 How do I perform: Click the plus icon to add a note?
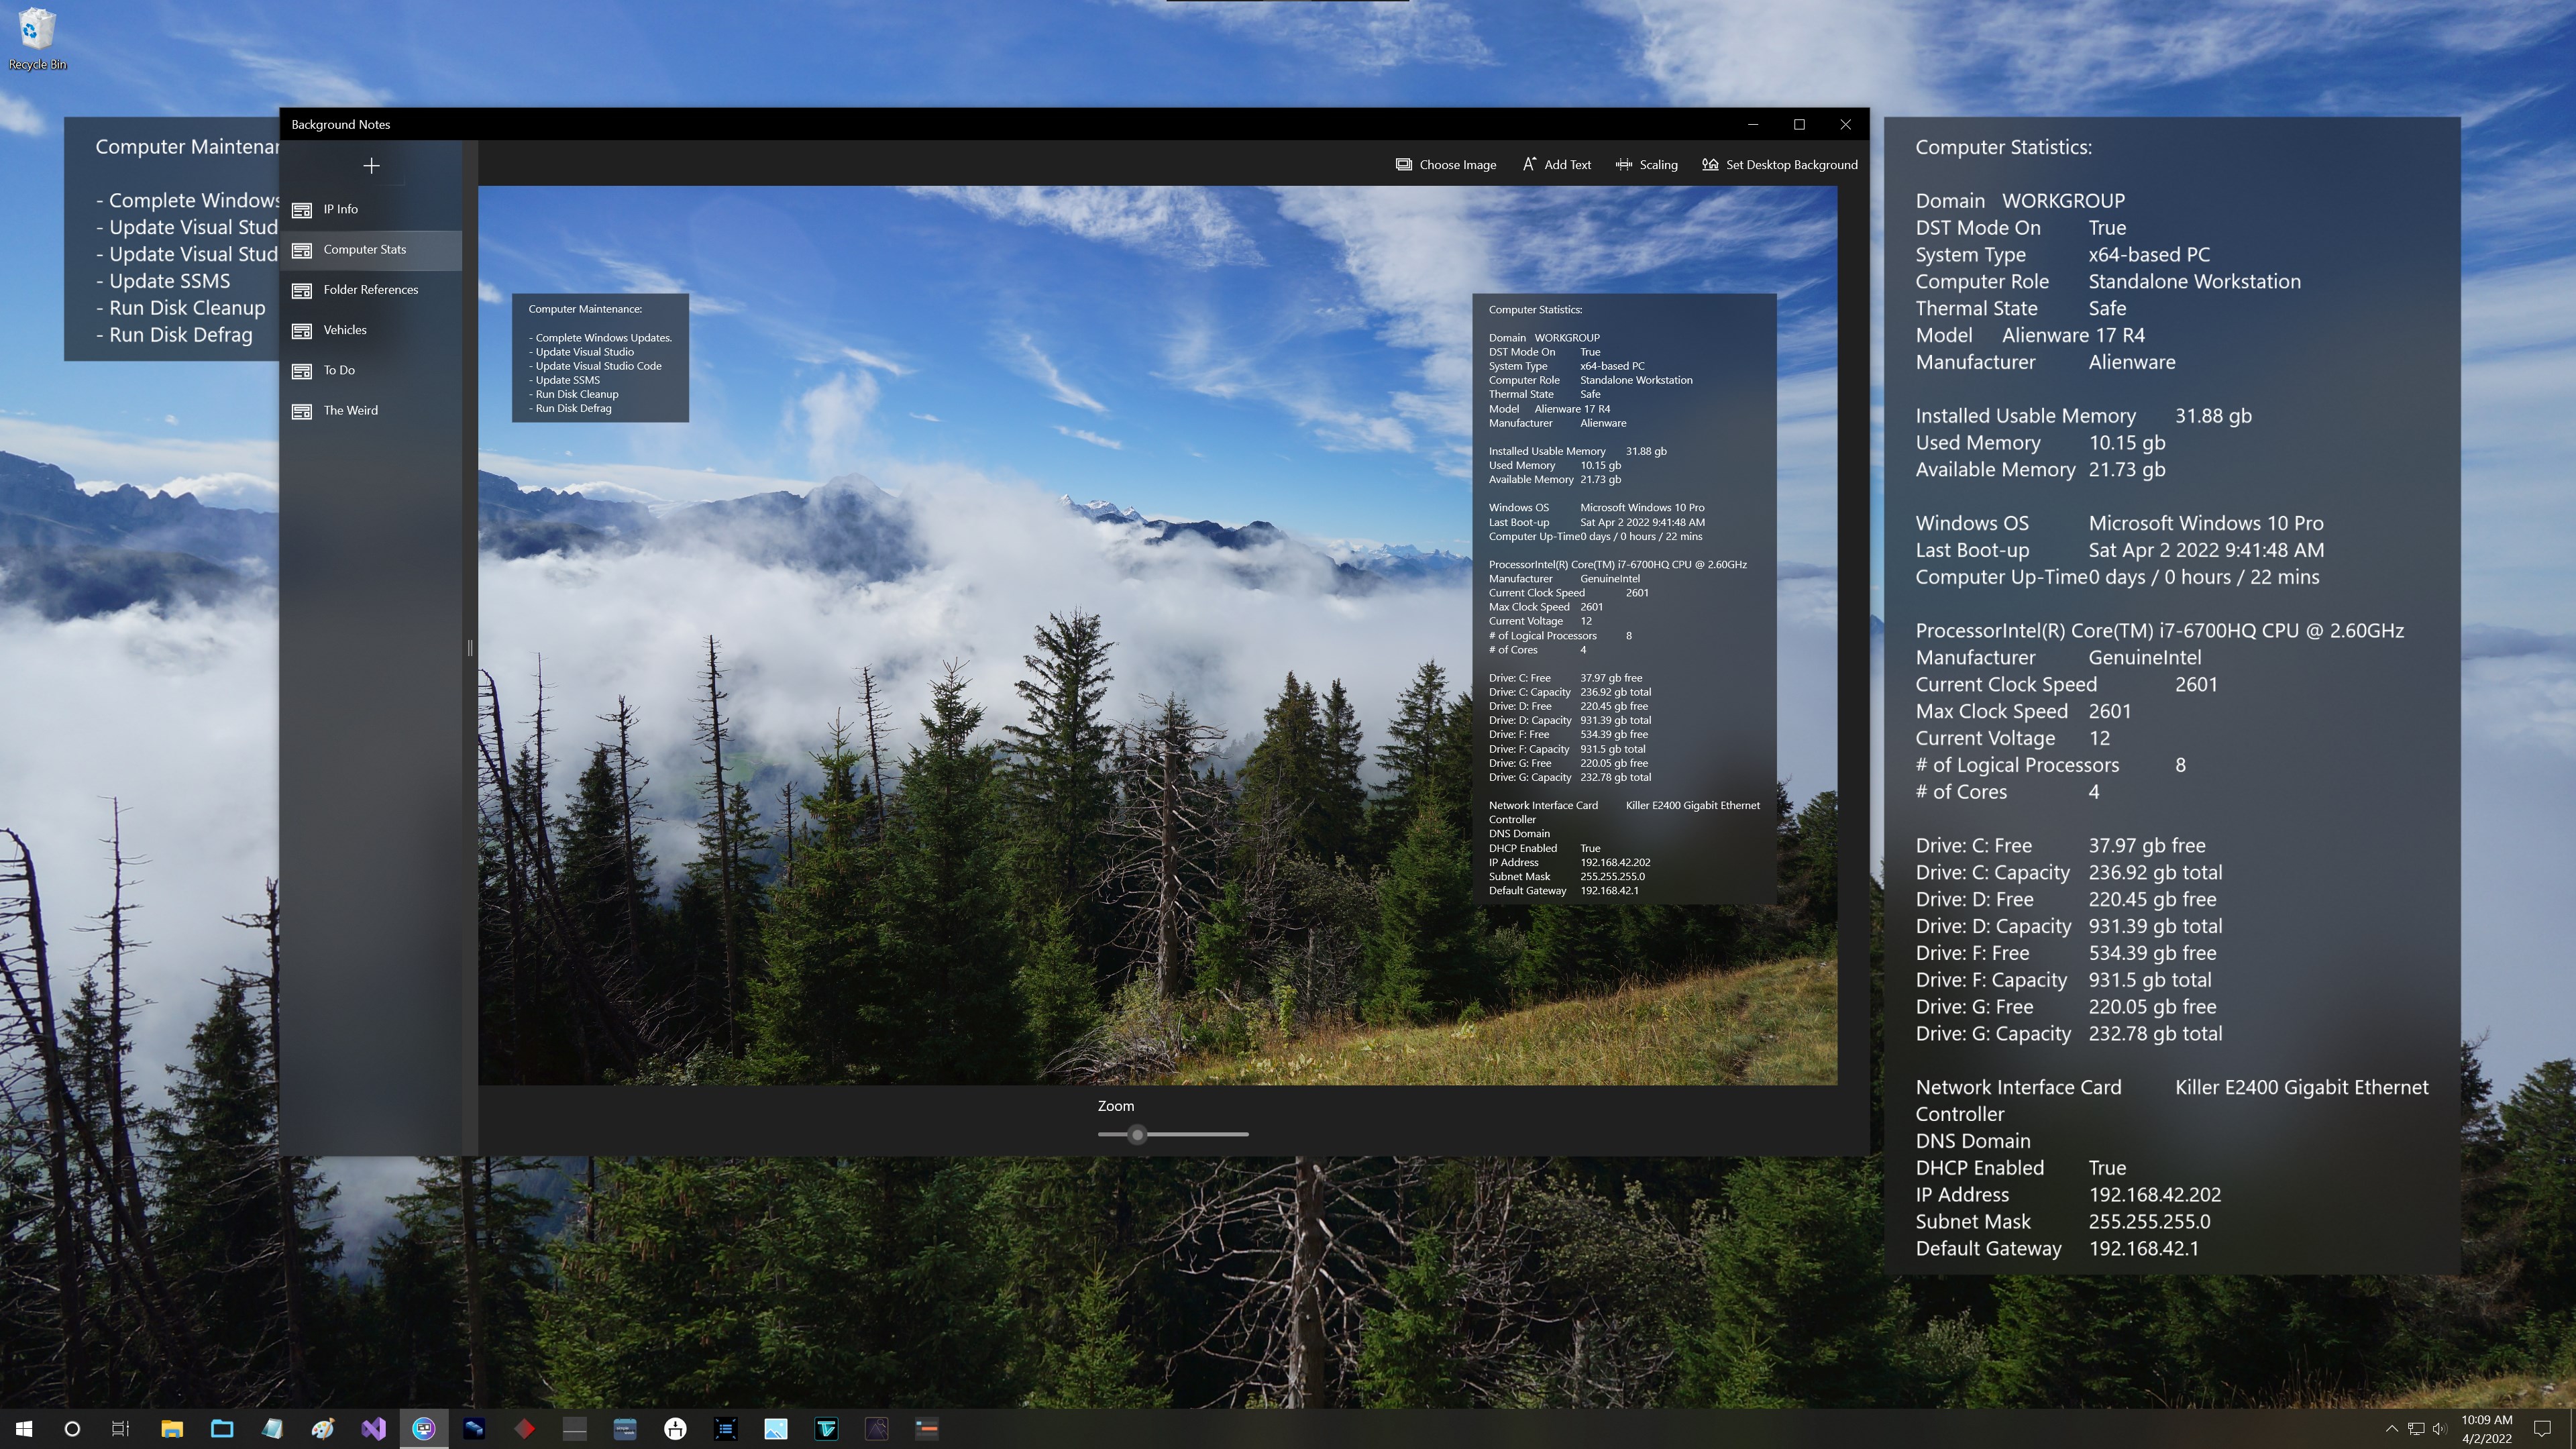[x=371, y=166]
